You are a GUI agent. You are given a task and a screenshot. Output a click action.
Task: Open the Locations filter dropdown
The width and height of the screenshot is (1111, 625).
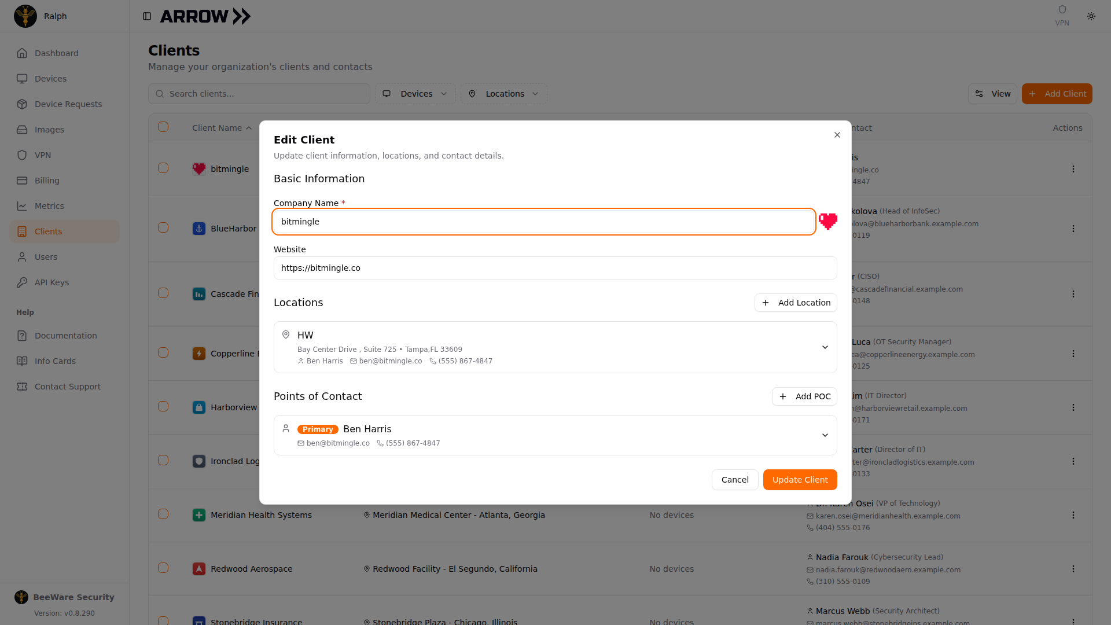pos(503,94)
